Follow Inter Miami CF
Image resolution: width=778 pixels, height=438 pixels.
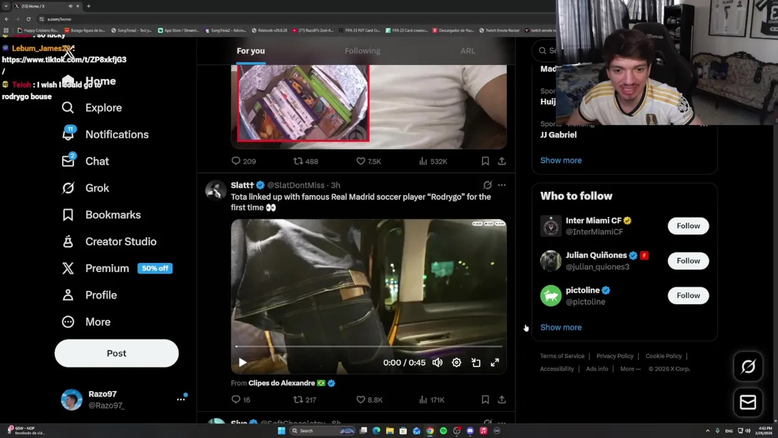pyautogui.click(x=688, y=226)
